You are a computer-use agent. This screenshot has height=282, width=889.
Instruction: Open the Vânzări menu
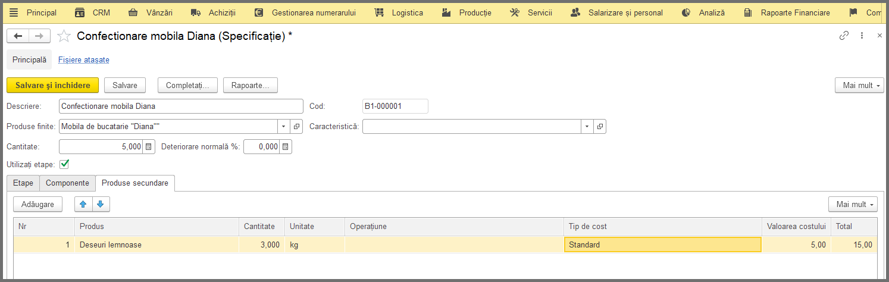159,12
